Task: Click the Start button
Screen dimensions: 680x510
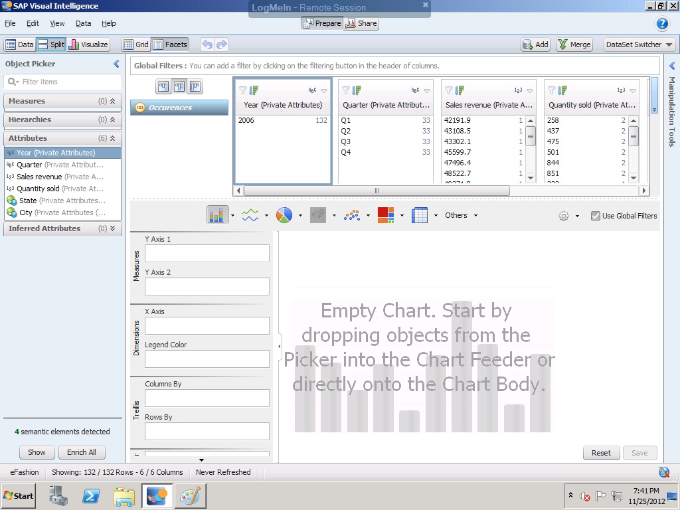Action: pos(19,495)
